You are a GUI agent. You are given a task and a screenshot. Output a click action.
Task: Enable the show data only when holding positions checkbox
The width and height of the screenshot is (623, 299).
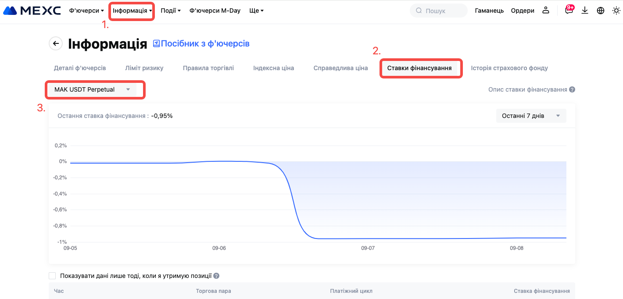(53, 276)
